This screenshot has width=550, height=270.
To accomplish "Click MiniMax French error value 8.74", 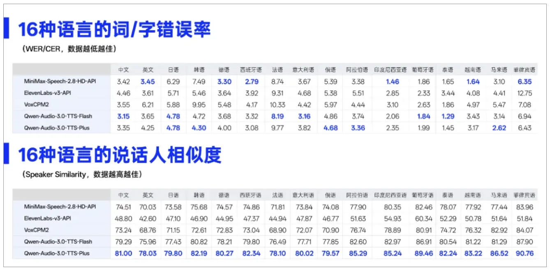I will [277, 82].
